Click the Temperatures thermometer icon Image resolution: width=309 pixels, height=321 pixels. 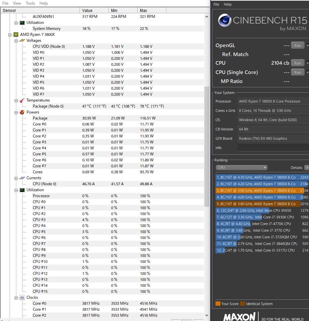pyautogui.click(x=22, y=100)
